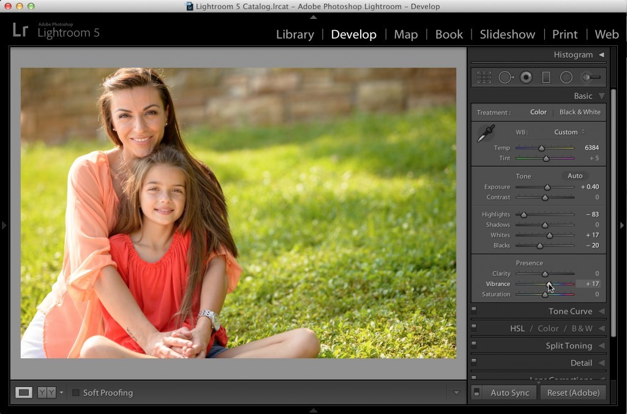Click the mother and daughter photo preview
Image resolution: width=627 pixels, height=414 pixels.
pyautogui.click(x=238, y=213)
